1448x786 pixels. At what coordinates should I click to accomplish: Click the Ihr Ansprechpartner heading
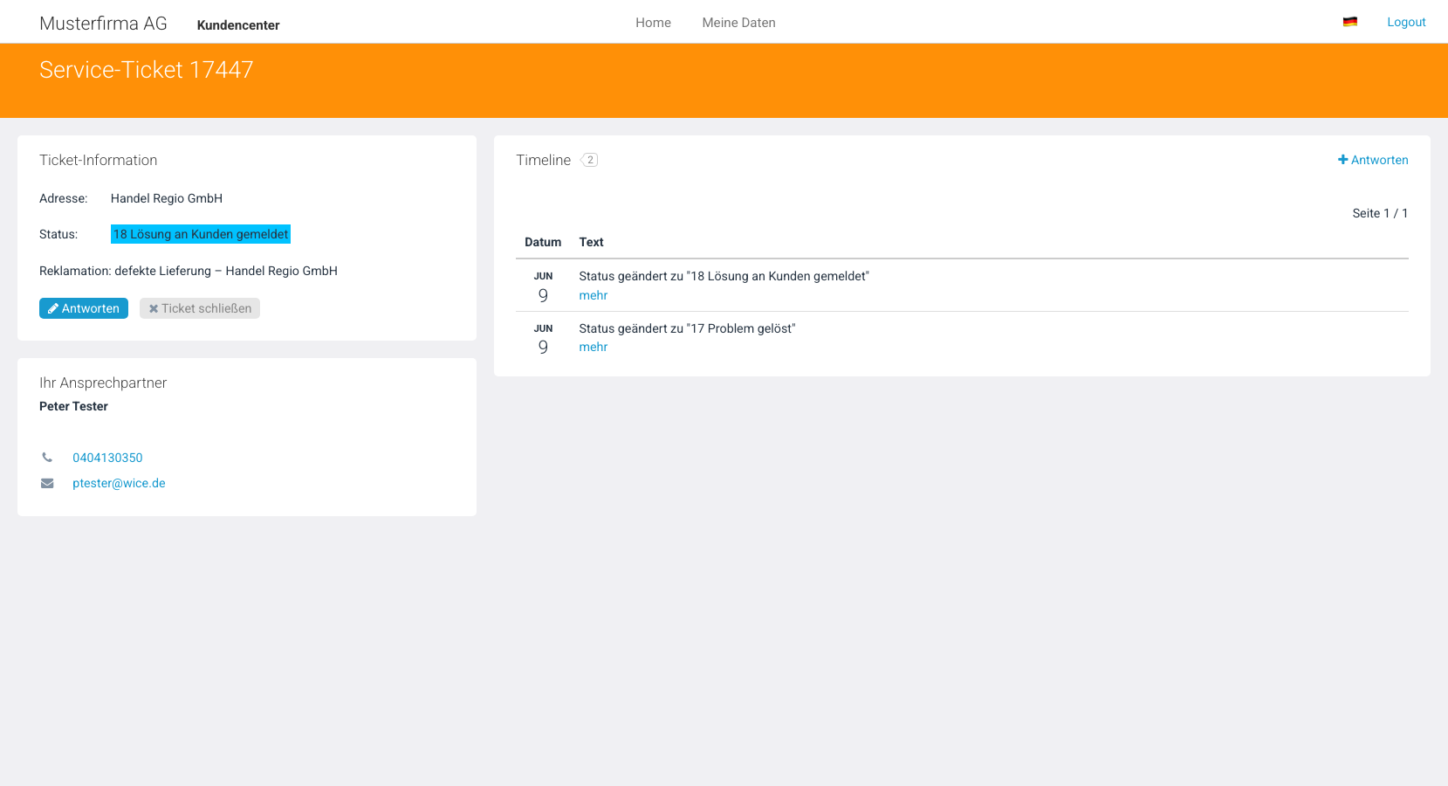tap(103, 383)
